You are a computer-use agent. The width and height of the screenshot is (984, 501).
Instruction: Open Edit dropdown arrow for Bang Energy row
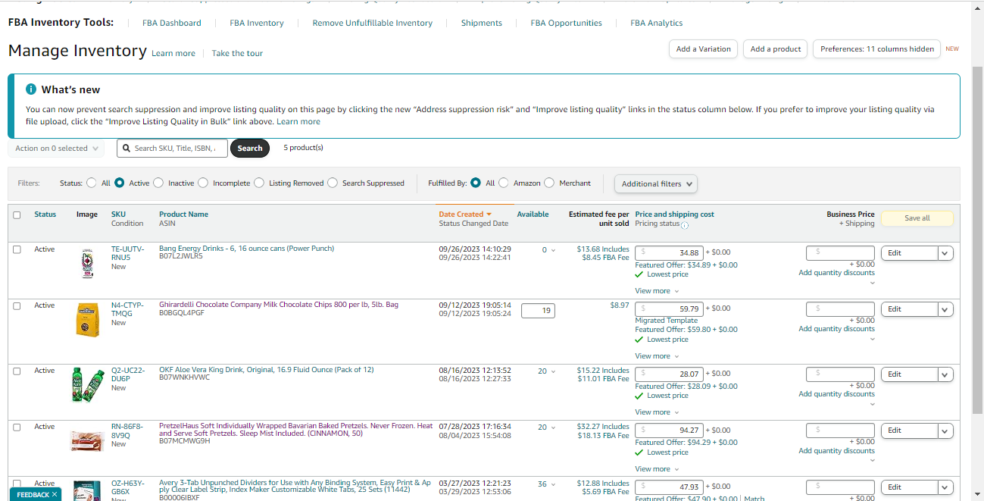[945, 253]
